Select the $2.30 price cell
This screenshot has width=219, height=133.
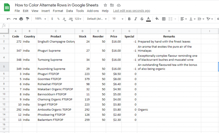click(x=114, y=120)
